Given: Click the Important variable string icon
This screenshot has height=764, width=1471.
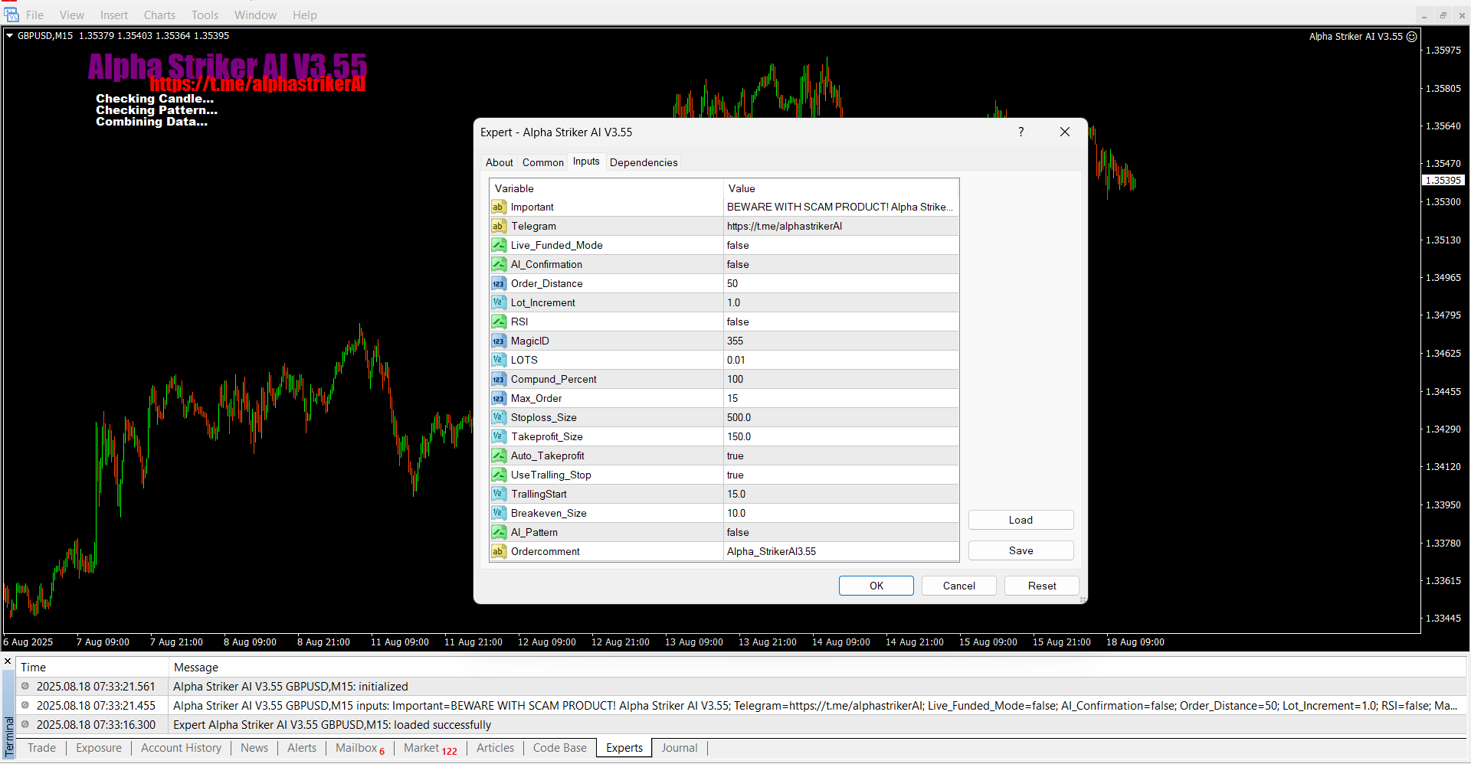Looking at the screenshot, I should pyautogui.click(x=499, y=207).
